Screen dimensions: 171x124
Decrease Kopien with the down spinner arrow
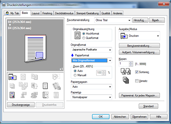tap(131, 65)
